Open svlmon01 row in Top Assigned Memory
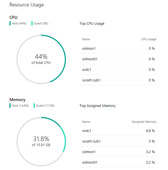This screenshot has width=168, height=170. (x=118, y=162)
